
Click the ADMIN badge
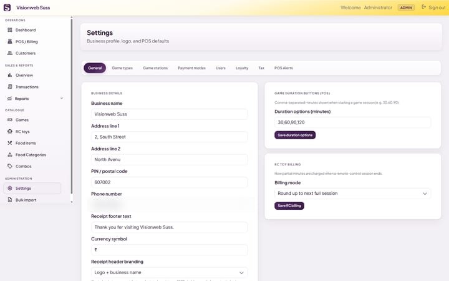406,7
